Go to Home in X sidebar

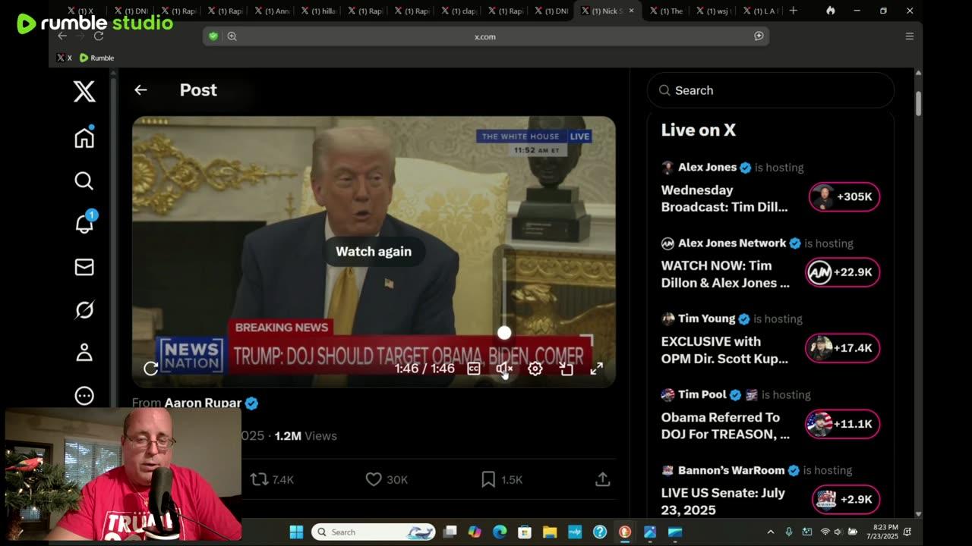tap(84, 137)
